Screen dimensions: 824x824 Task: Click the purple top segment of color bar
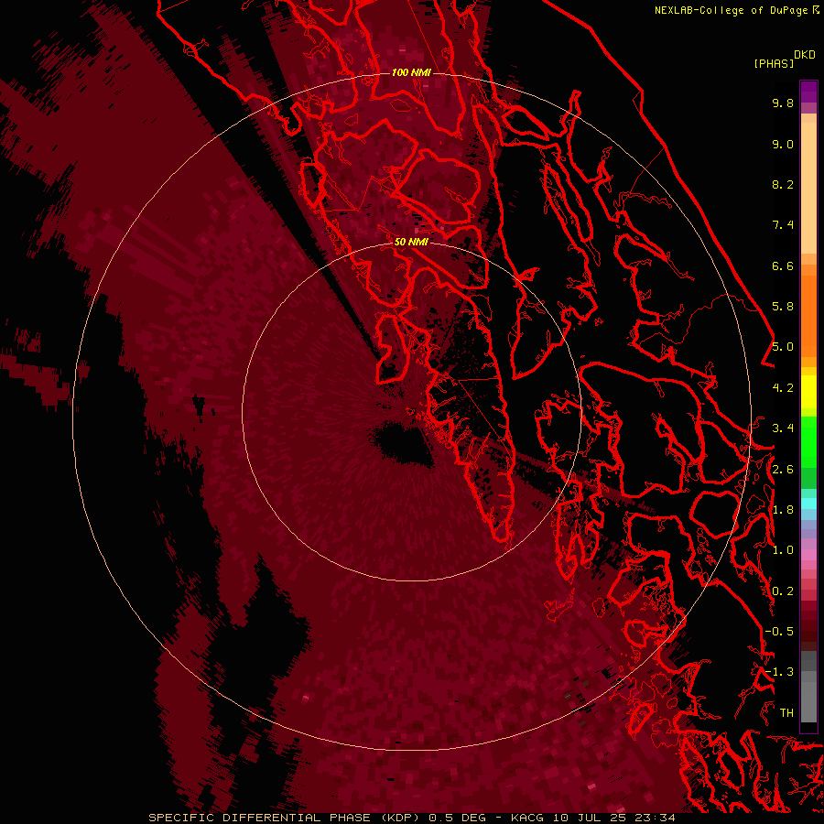click(x=808, y=92)
